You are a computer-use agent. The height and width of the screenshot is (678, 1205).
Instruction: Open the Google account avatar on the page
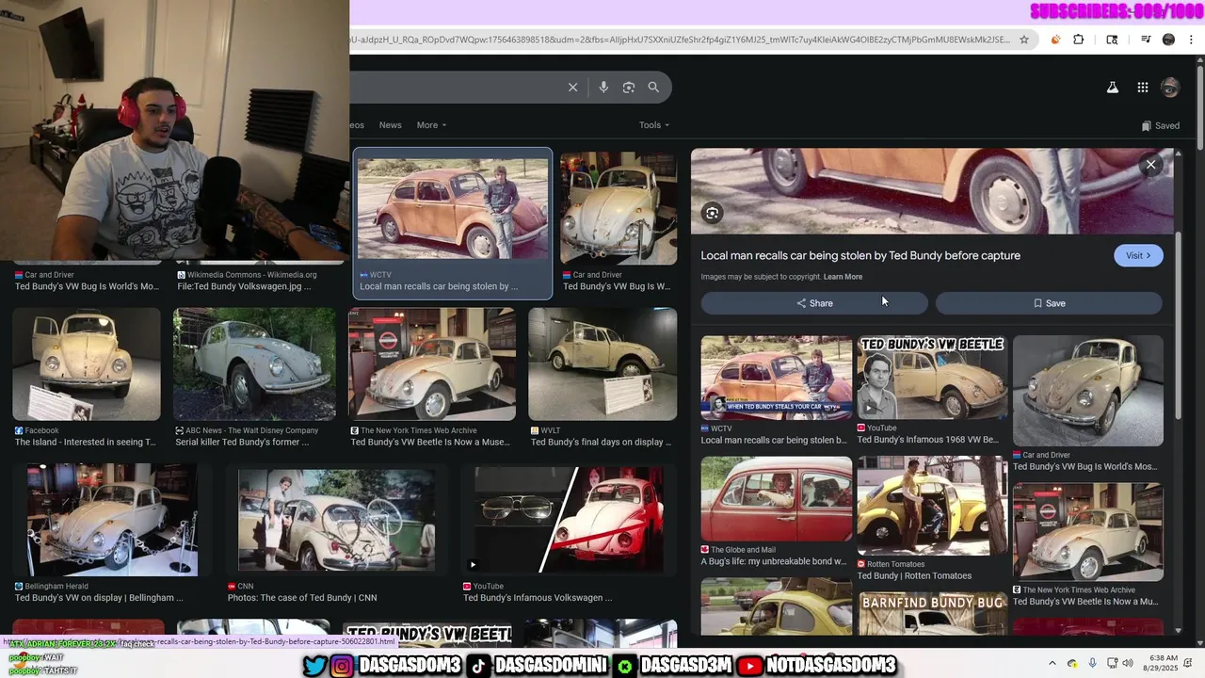click(1170, 88)
